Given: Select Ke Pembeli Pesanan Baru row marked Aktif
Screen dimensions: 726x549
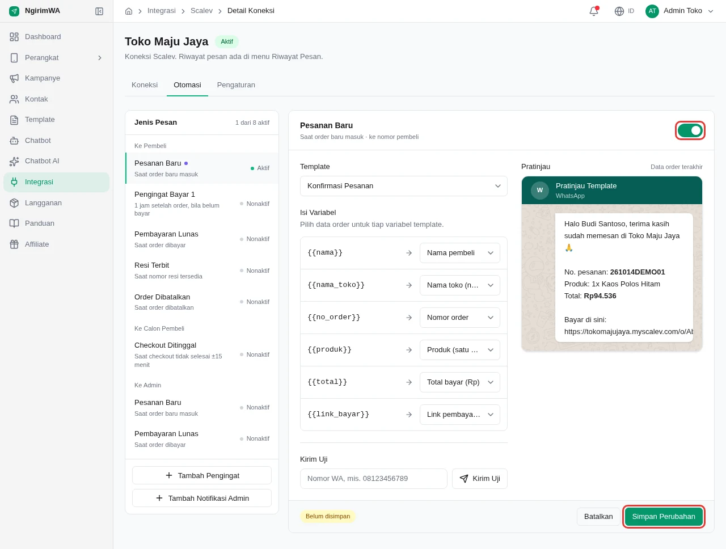Looking at the screenshot, I should tap(202, 168).
